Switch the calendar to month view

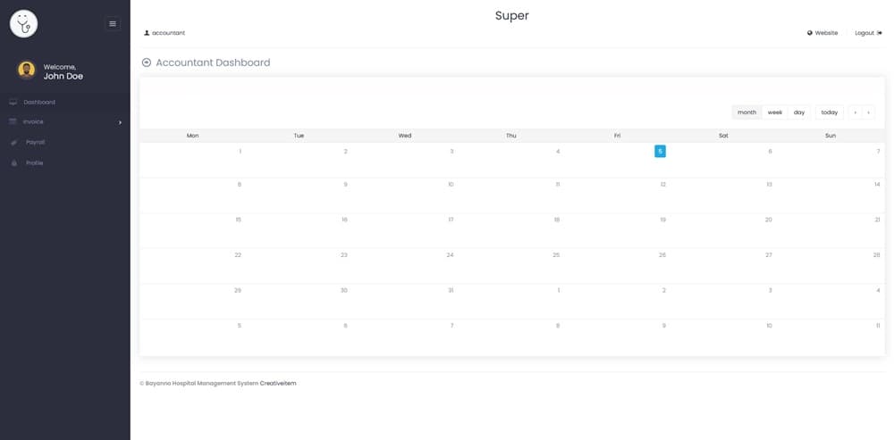click(746, 112)
